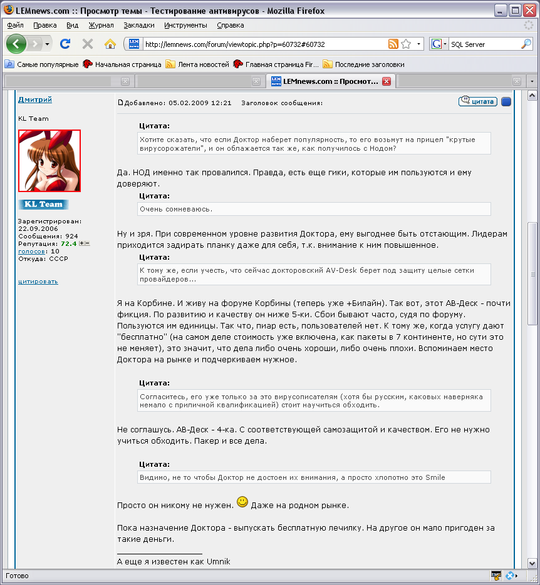Image resolution: width=540 pixels, height=585 pixels.
Task: Open the Главная страница Fir... bookmark
Action: [276, 64]
